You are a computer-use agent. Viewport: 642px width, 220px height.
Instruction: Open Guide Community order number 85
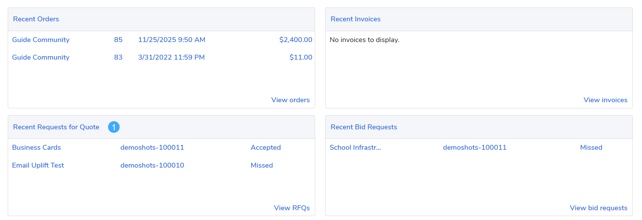[118, 40]
